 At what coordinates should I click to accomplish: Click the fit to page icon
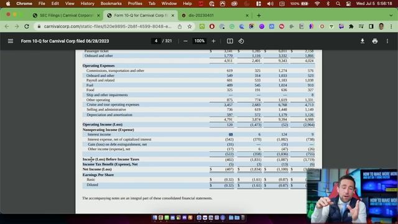[230, 41]
